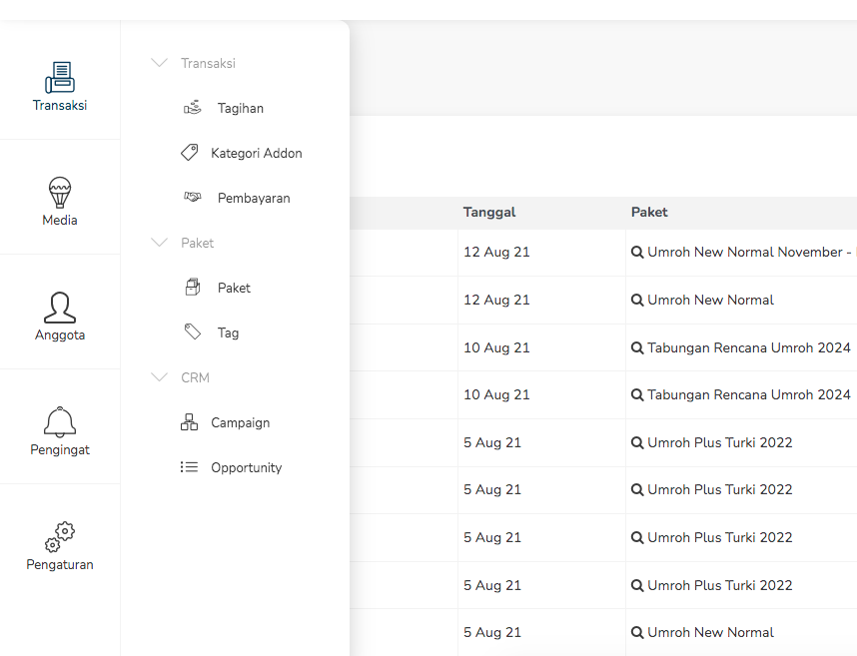857x656 pixels.
Task: Open first Tabungan Rencana Umroh 2024 link
Action: point(748,347)
